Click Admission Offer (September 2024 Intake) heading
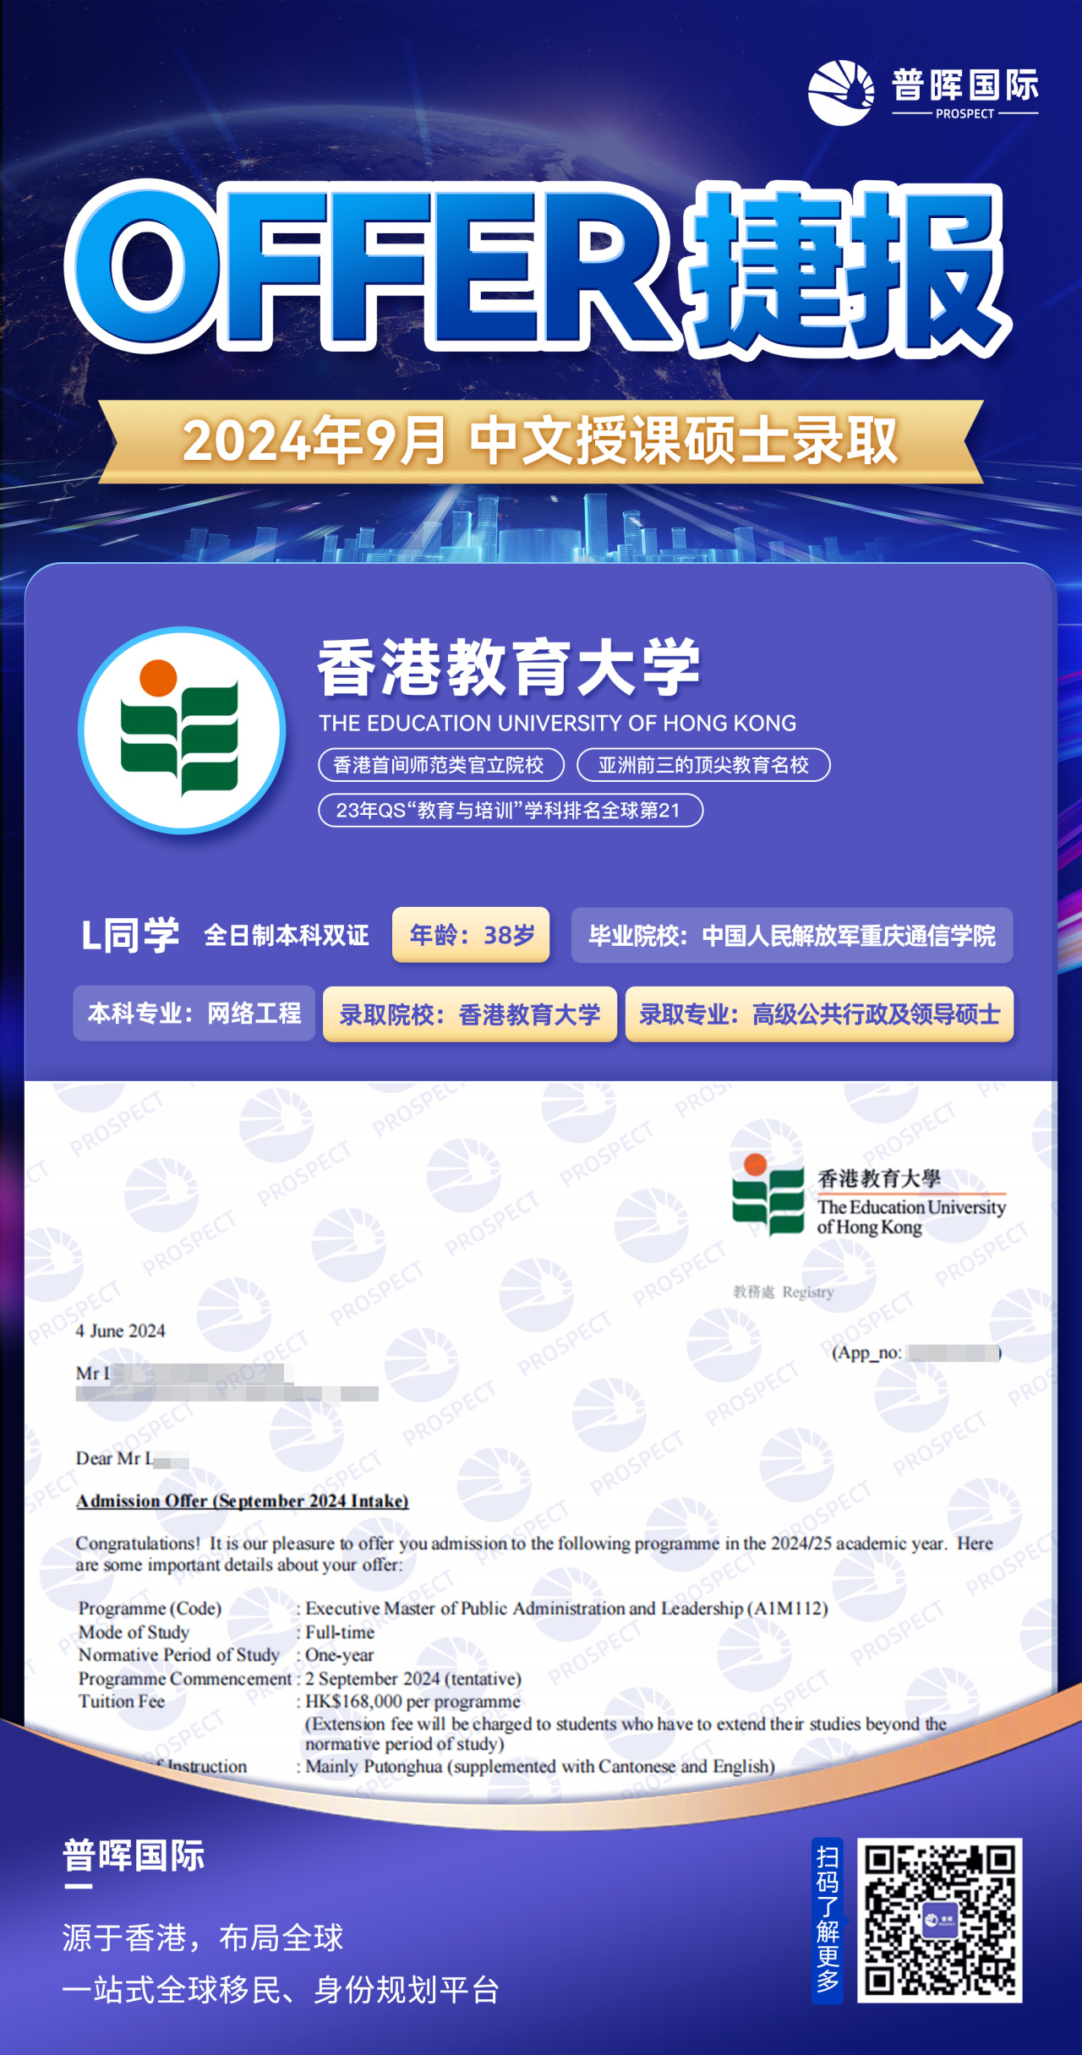 (x=243, y=1500)
